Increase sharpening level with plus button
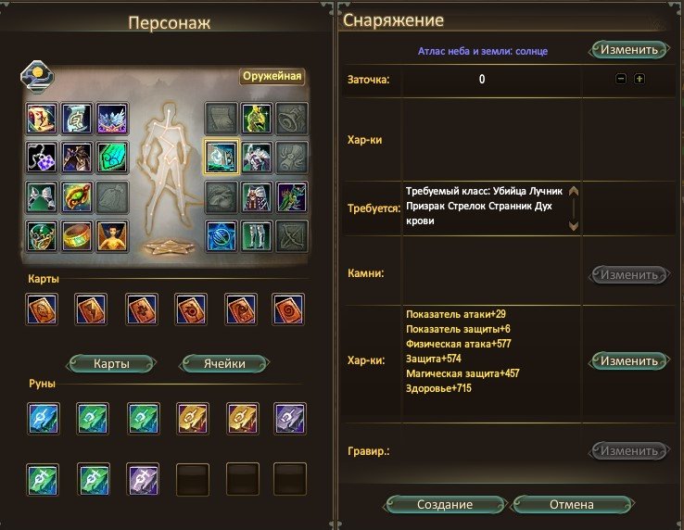The image size is (684, 530). tap(640, 79)
